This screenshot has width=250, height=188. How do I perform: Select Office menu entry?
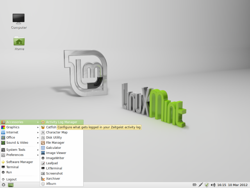[20, 137]
